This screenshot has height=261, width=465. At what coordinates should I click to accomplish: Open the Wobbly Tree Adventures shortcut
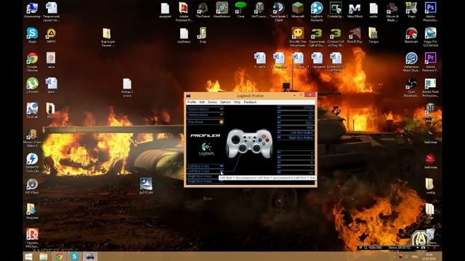(x=298, y=37)
